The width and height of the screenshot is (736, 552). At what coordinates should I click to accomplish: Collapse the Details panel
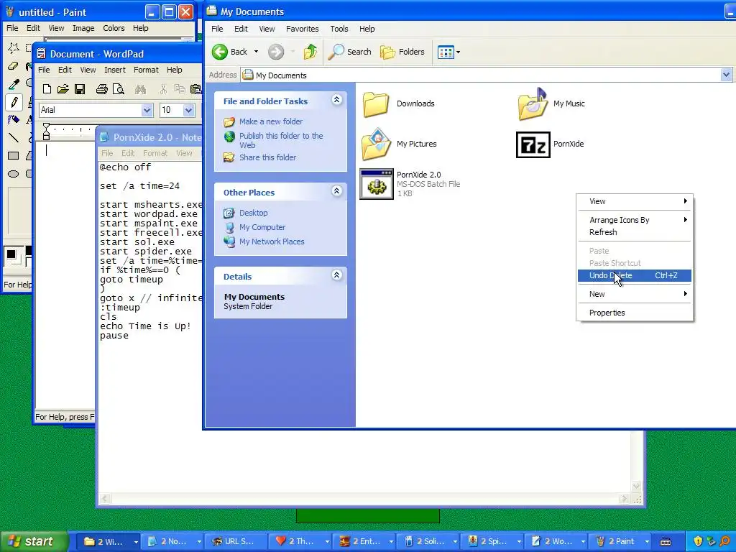[x=336, y=275]
